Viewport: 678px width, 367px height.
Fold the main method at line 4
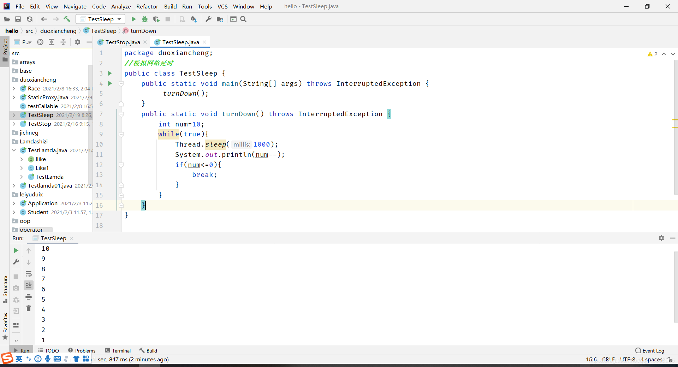tap(121, 84)
